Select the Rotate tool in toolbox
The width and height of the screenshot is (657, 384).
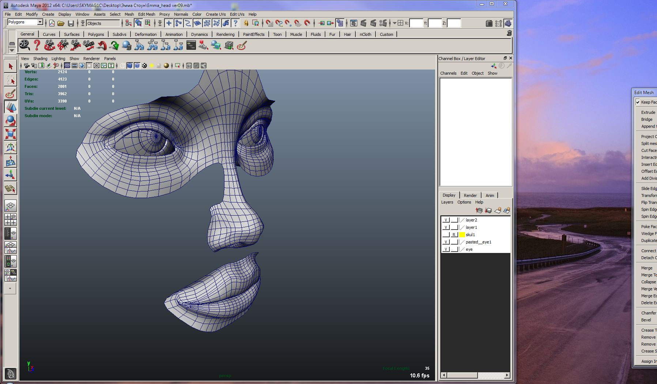[11, 121]
